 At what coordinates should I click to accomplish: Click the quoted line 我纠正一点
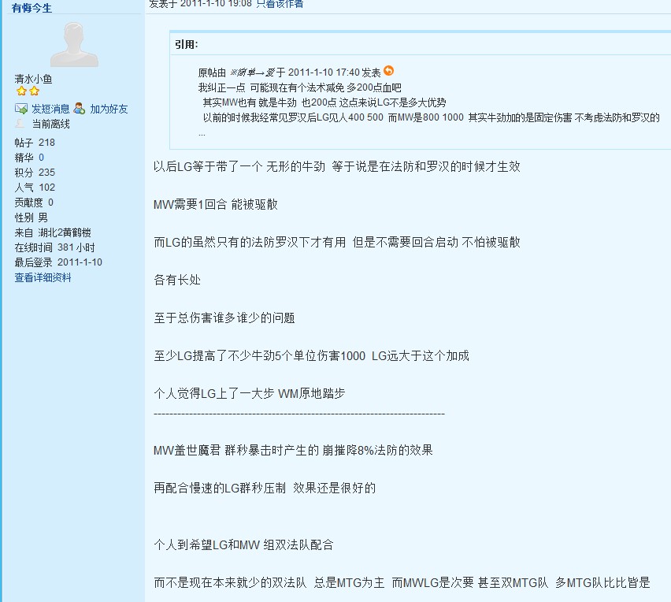coord(299,87)
